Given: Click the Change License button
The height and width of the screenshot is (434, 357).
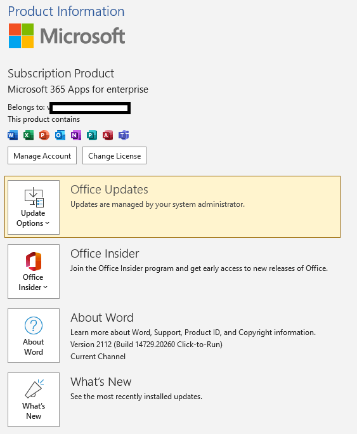Looking at the screenshot, I should [115, 155].
